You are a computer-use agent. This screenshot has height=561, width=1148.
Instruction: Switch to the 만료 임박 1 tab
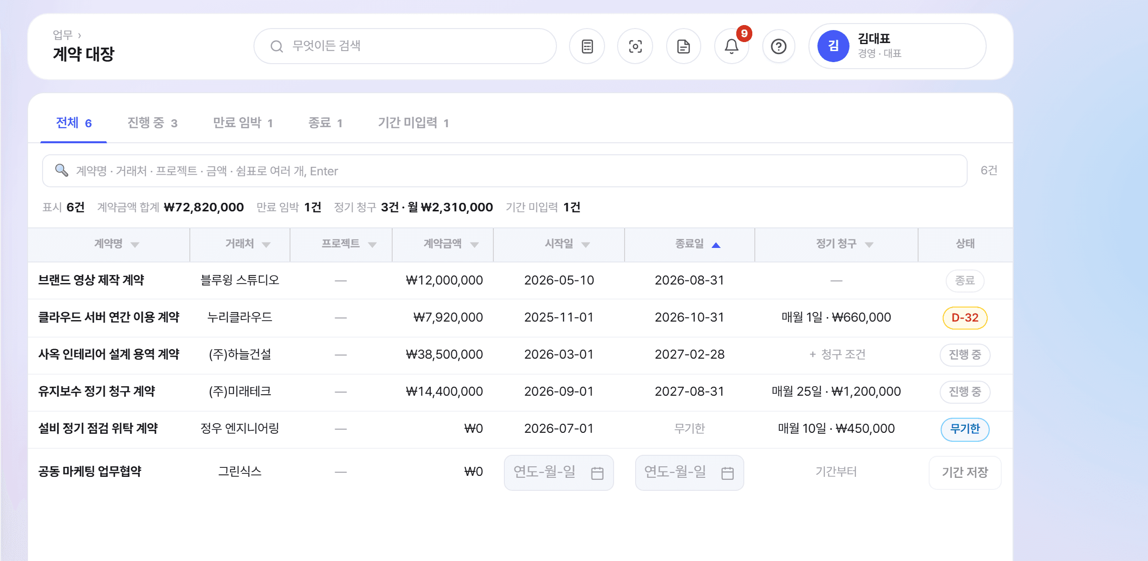tap(243, 123)
